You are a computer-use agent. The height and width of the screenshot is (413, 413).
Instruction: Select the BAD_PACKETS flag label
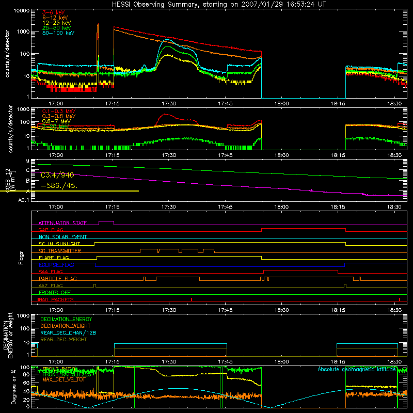pyautogui.click(x=56, y=299)
